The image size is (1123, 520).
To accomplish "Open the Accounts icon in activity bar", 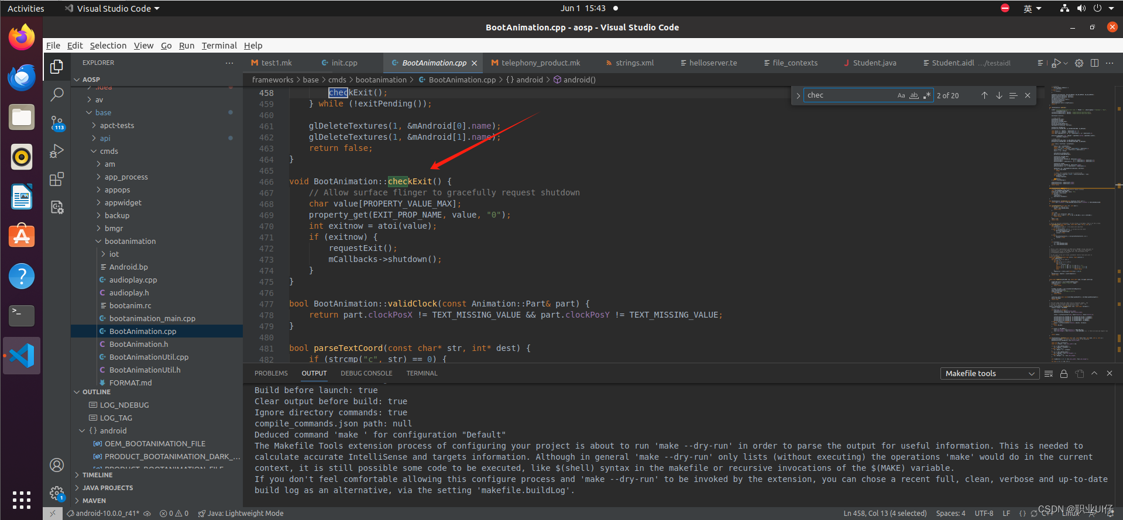I will pos(57,465).
